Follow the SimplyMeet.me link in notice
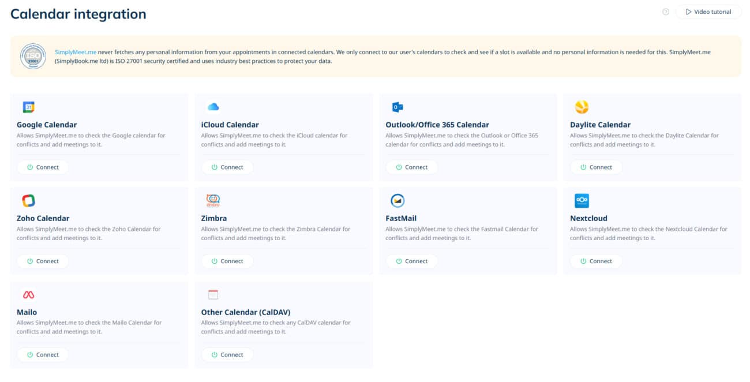Viewport: 750px width, 382px height. (75, 52)
